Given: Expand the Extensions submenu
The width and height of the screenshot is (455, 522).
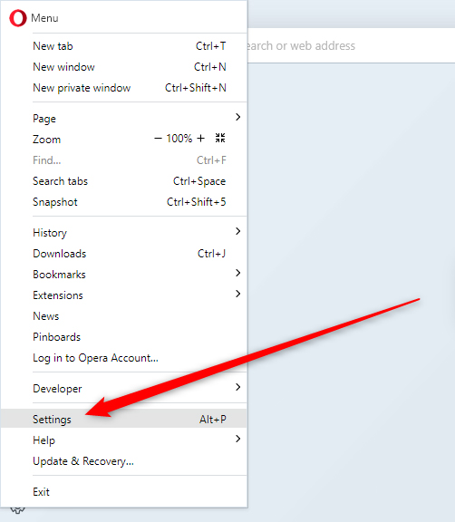Looking at the screenshot, I should [x=124, y=295].
